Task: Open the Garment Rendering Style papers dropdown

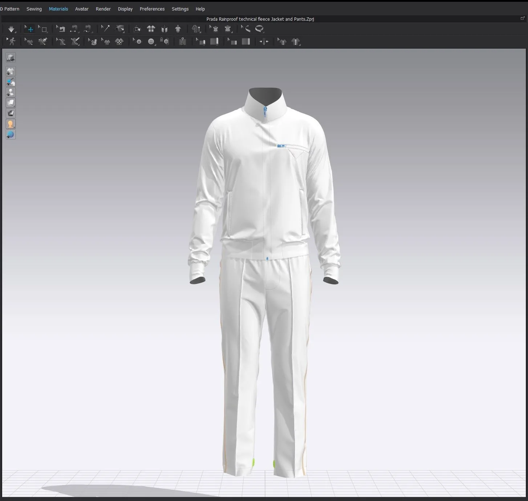Action: point(11,103)
